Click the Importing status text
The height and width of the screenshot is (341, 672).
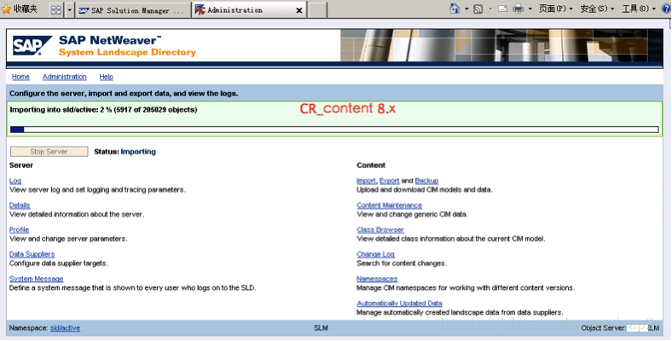[x=138, y=152]
